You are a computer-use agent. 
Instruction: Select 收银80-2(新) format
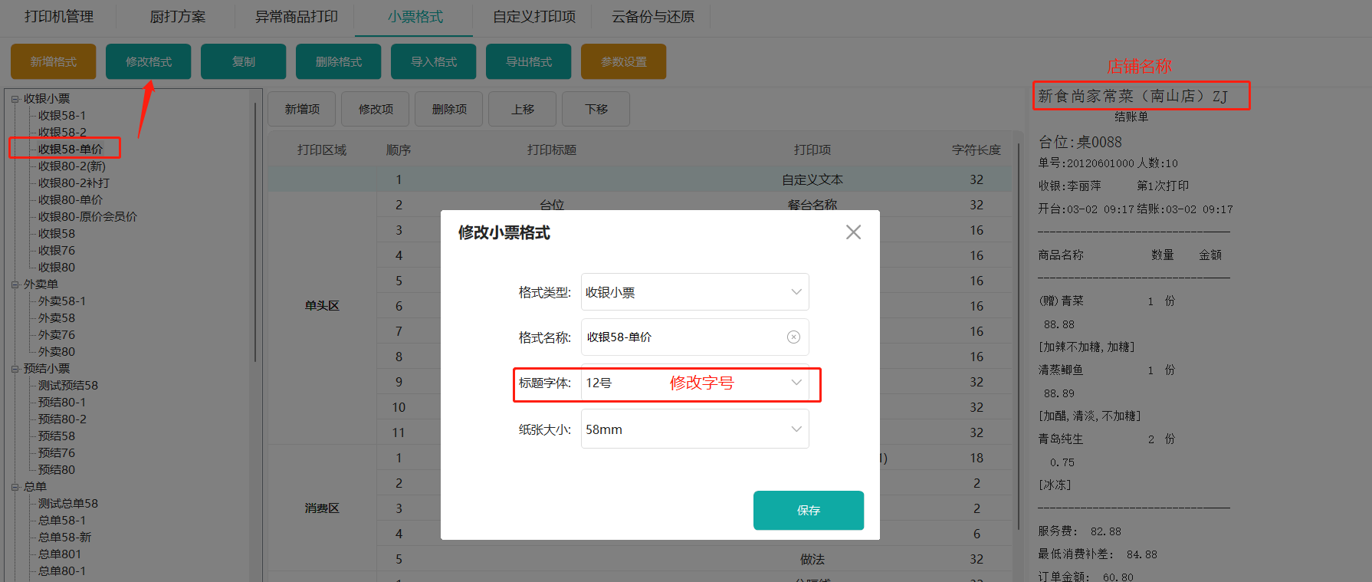pyautogui.click(x=72, y=166)
